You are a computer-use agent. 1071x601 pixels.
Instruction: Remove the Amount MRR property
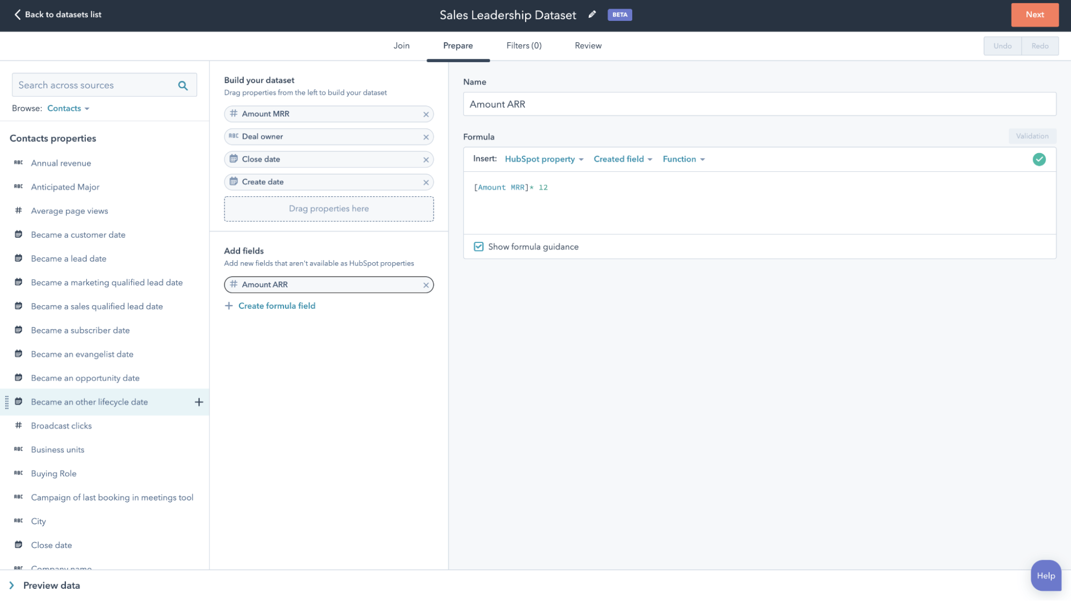[x=426, y=114]
